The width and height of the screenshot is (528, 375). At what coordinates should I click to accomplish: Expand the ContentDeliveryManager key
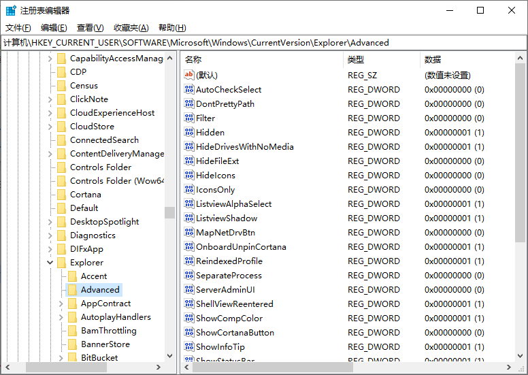pos(50,154)
